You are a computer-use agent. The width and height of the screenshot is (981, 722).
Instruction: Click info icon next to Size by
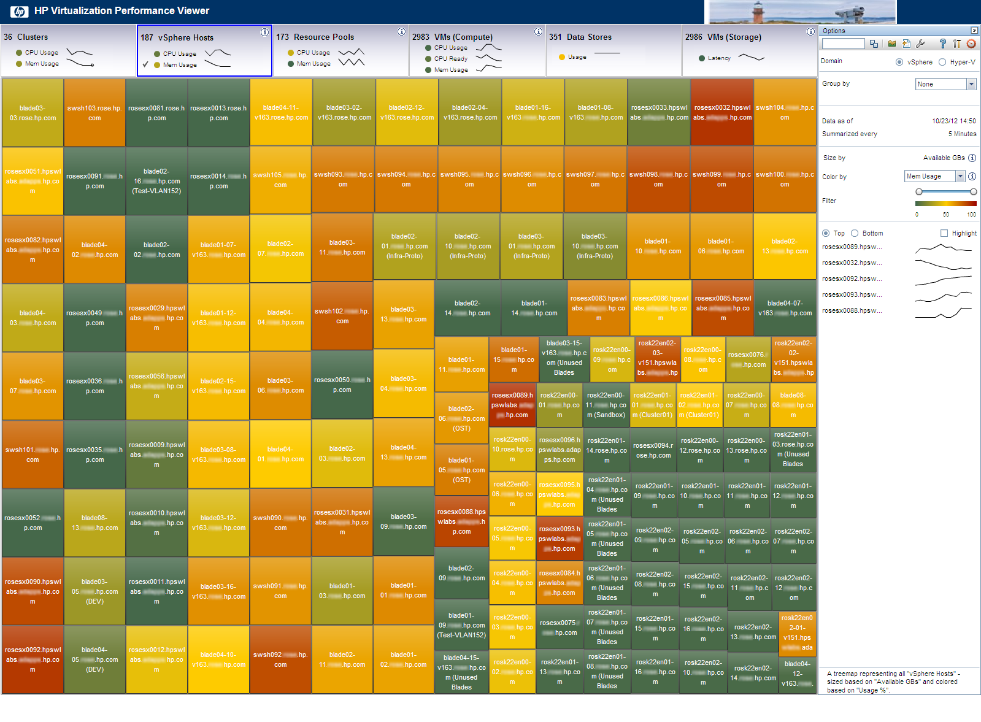click(972, 158)
